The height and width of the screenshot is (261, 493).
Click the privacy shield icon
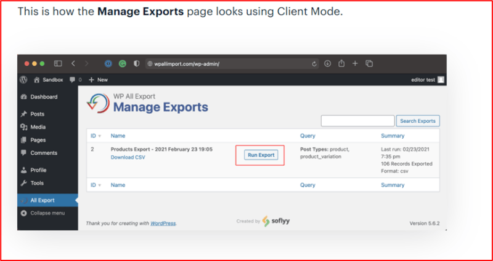coord(136,64)
